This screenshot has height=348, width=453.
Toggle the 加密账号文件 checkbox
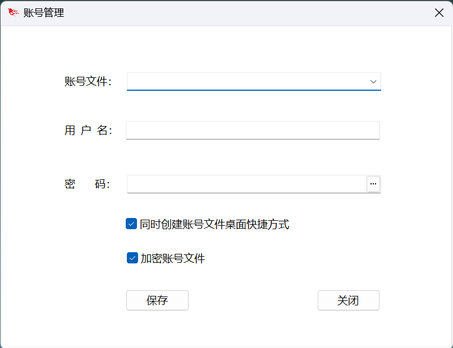[132, 258]
